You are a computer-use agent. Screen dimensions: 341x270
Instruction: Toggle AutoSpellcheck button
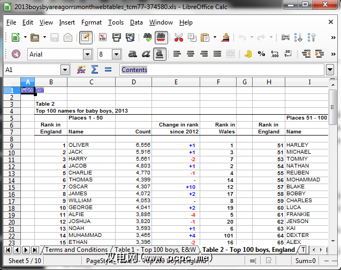point(161,37)
